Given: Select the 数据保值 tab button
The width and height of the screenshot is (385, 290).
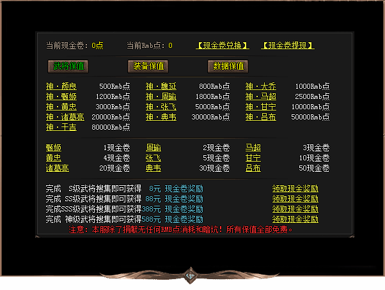Looking at the screenshot, I should coord(227,66).
